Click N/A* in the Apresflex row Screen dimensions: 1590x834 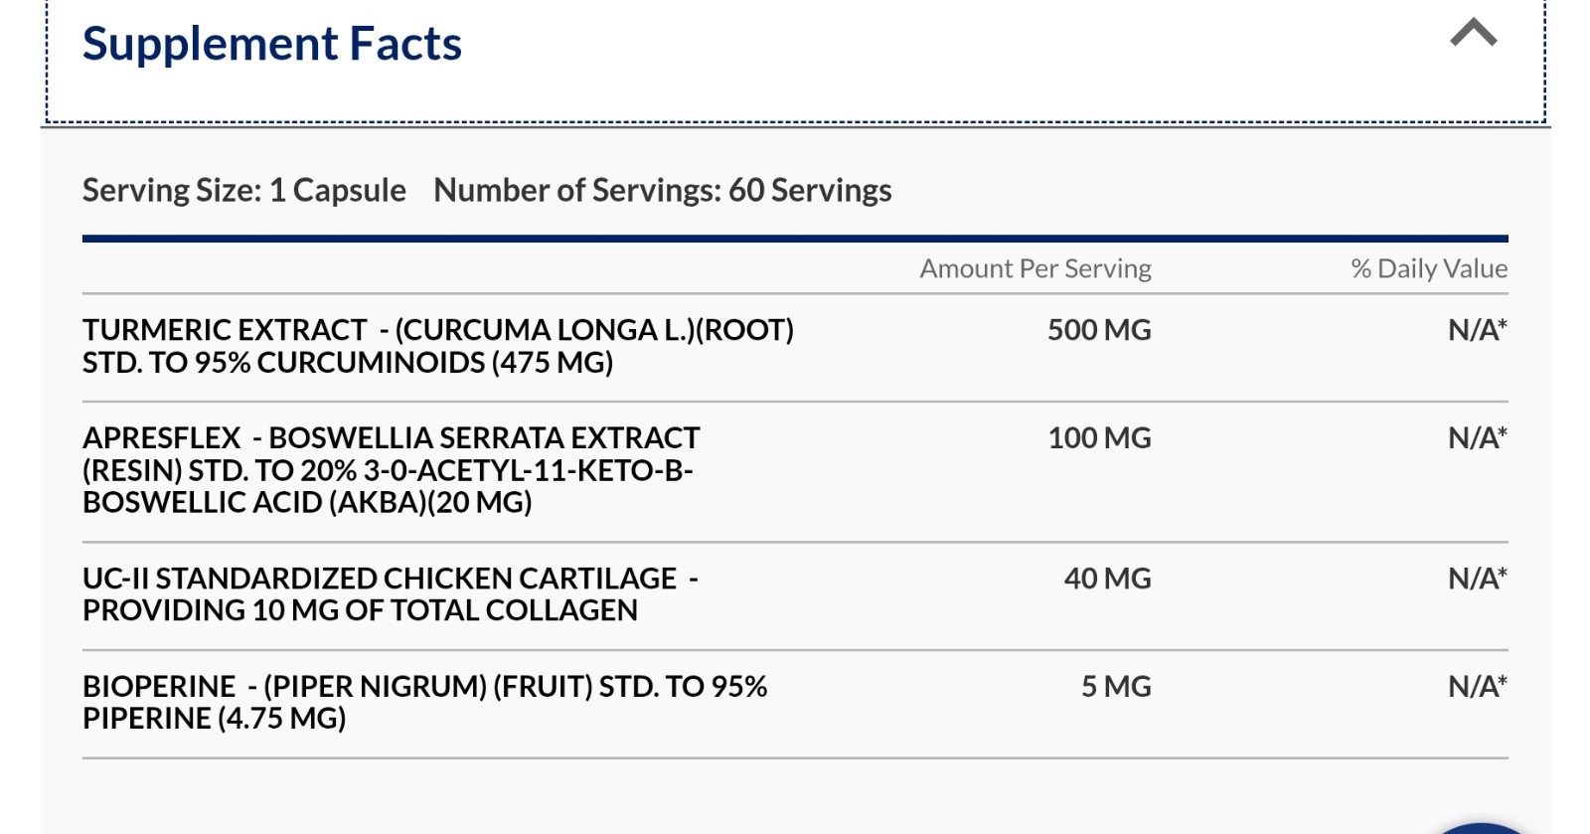point(1478,438)
